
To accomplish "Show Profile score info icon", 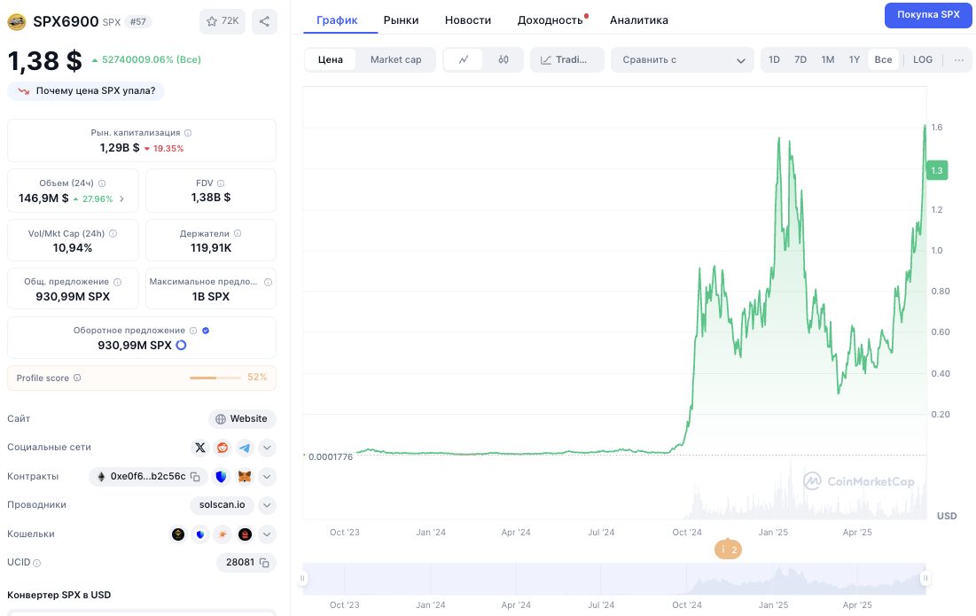I will [77, 378].
